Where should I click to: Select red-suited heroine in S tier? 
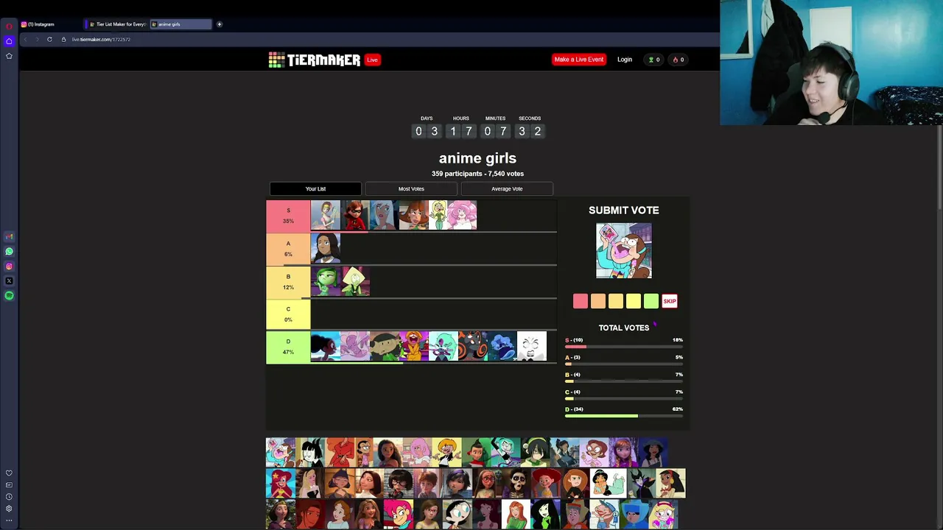355,216
